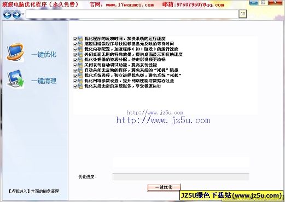
Task: Click the icon beside 优化内存配置
Action: (80, 49)
